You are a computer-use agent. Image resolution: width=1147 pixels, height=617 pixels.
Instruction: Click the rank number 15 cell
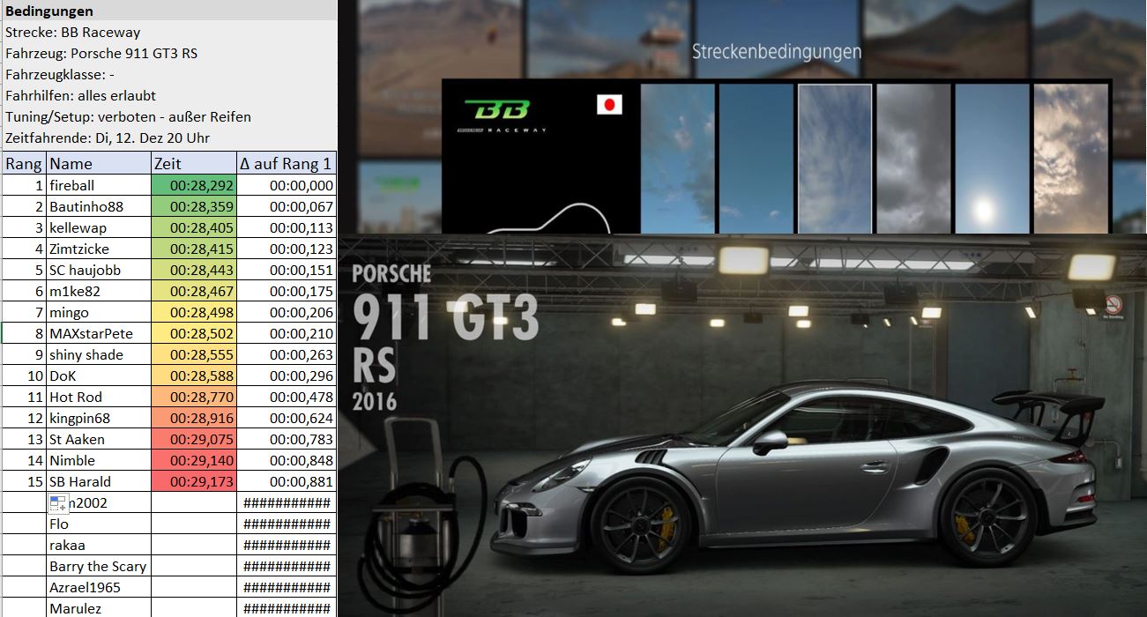[x=24, y=481]
